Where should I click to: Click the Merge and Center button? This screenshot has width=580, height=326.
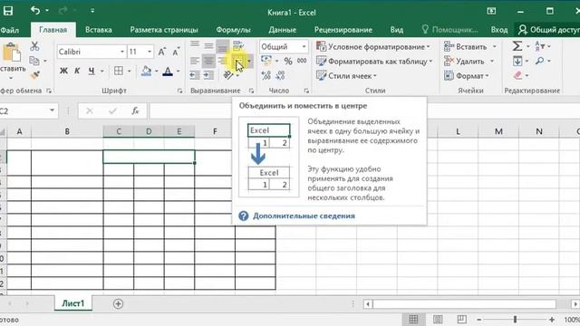pos(237,61)
